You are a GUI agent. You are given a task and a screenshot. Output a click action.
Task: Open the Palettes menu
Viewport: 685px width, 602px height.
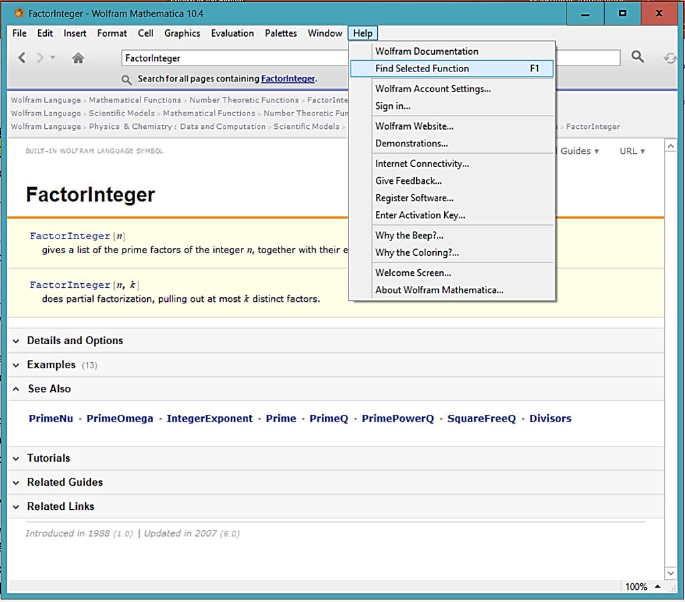pyautogui.click(x=281, y=33)
